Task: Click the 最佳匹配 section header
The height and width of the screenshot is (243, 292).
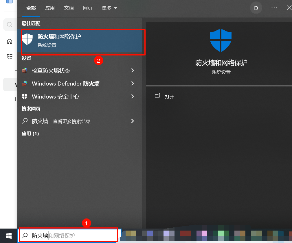Action: [x=31, y=23]
